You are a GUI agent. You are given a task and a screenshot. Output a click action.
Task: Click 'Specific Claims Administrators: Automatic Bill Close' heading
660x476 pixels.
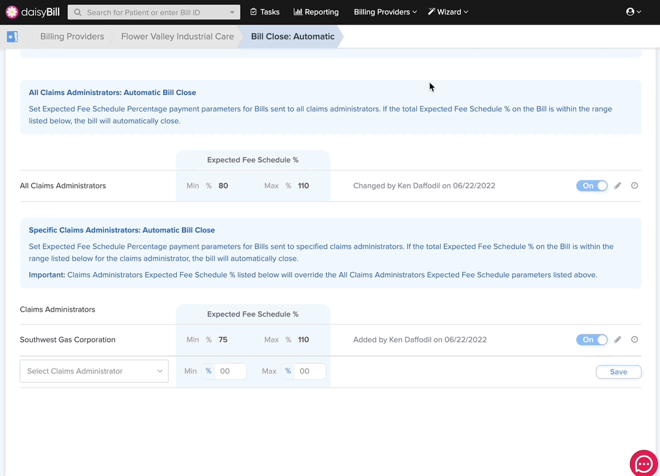point(122,230)
